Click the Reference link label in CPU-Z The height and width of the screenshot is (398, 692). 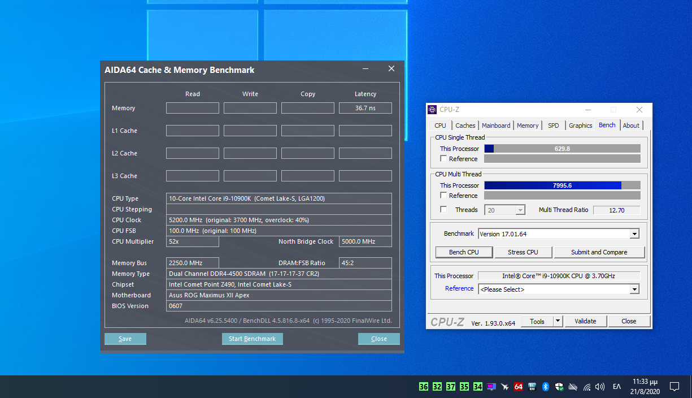459,288
